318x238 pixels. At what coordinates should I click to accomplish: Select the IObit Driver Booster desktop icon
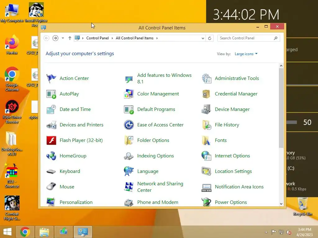12,112
